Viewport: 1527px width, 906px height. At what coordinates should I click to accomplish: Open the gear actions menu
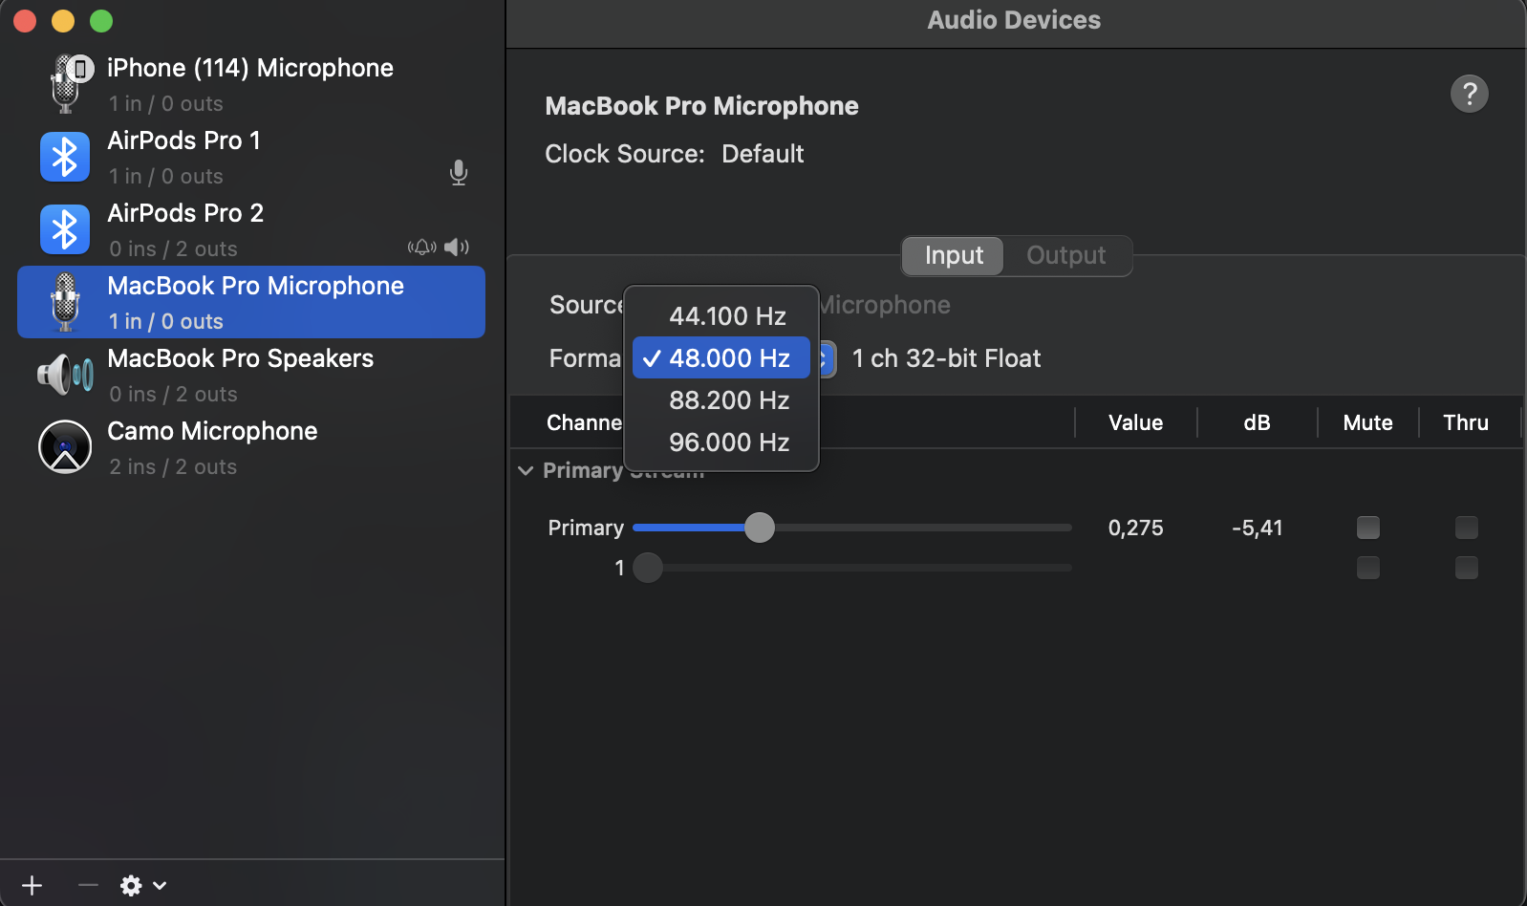(x=142, y=886)
